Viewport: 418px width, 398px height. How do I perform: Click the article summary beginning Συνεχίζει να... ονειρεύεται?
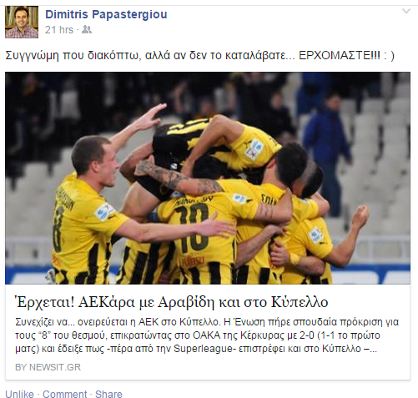point(207,335)
